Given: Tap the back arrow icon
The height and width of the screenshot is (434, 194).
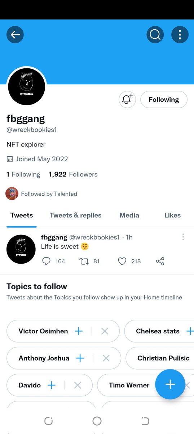Looking at the screenshot, I should point(15,35).
